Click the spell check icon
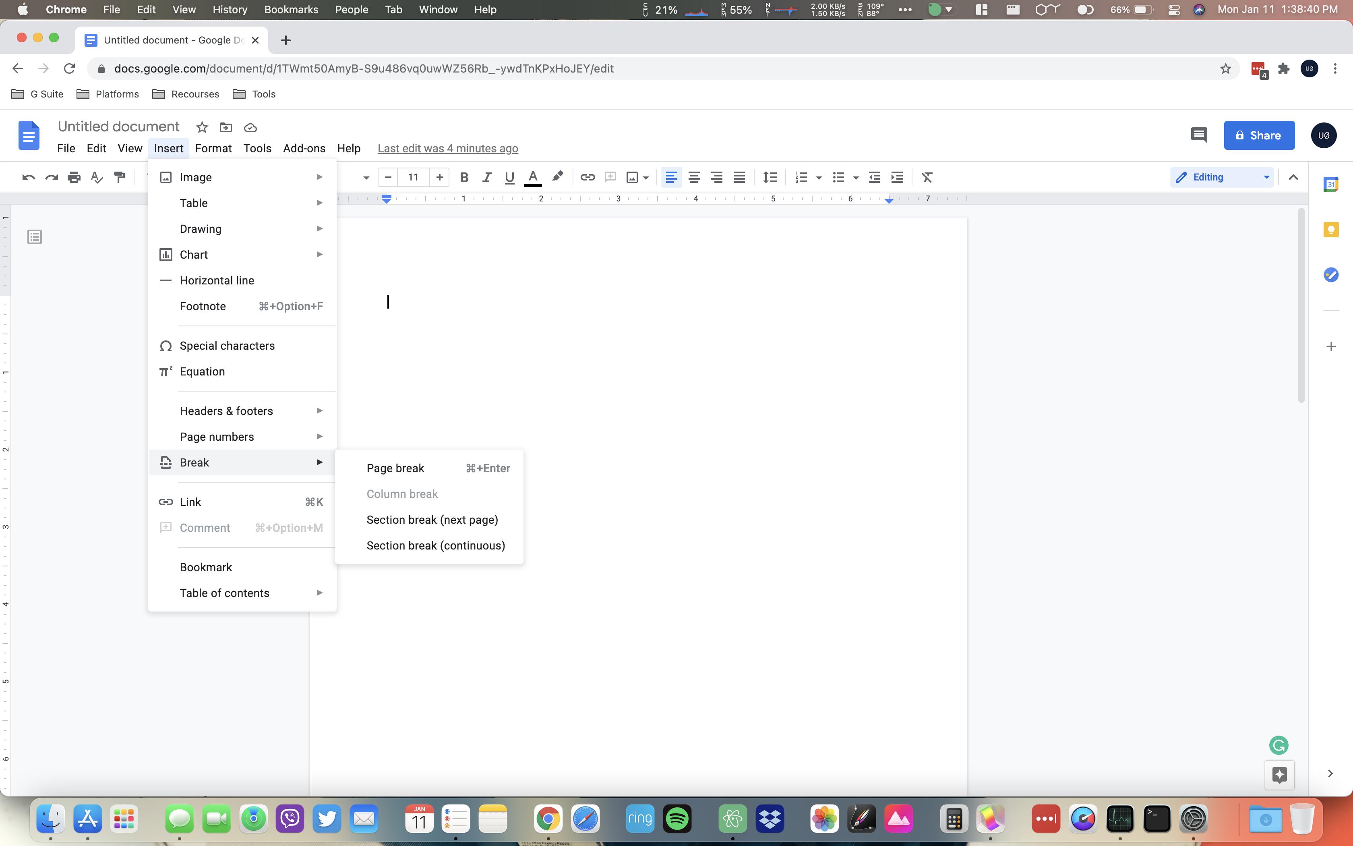The height and width of the screenshot is (846, 1353). [x=97, y=177]
